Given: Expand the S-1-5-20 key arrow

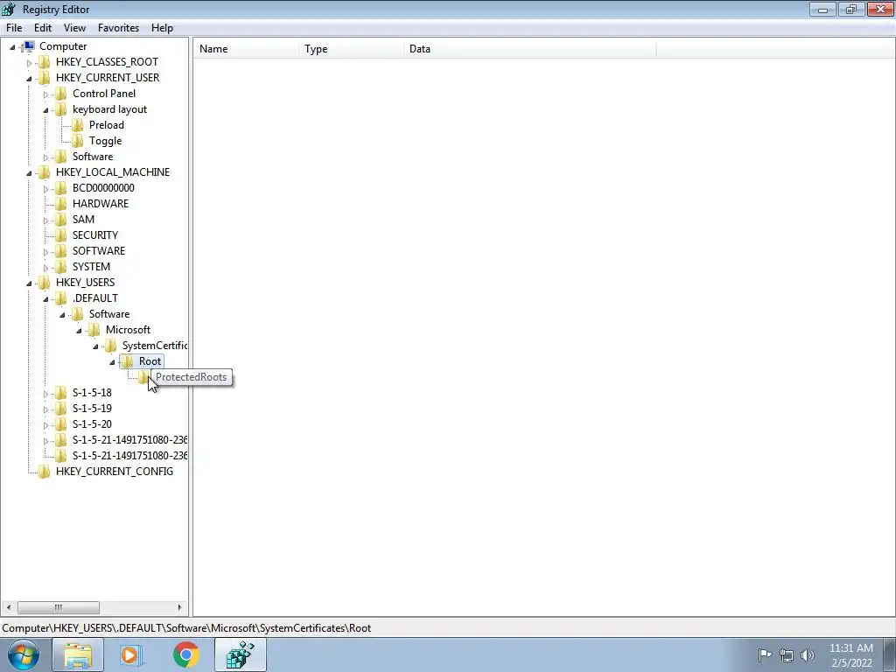Looking at the screenshot, I should click(x=45, y=424).
